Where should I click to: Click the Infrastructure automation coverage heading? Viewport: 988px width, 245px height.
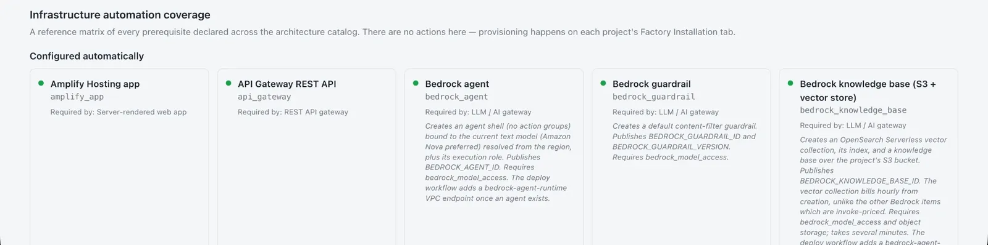click(120, 15)
